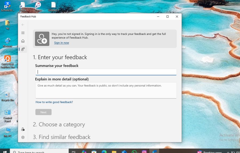
Task: Select the Adobe desktop shortcut
Action: click(23, 7)
